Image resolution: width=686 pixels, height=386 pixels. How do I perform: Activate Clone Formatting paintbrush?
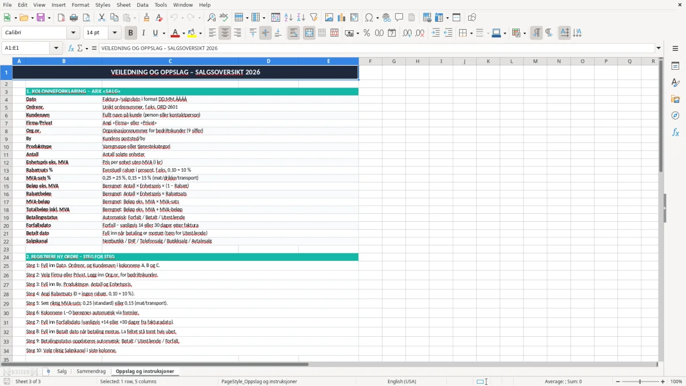coord(147,18)
